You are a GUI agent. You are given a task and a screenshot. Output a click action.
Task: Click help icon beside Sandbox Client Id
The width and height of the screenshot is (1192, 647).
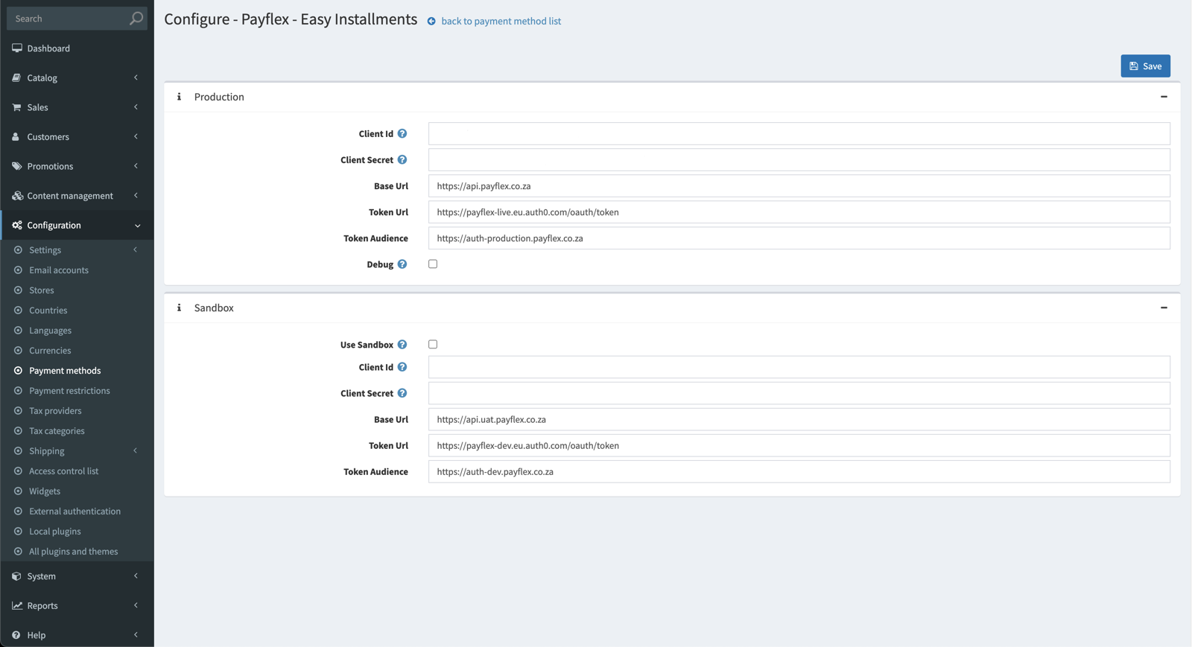pyautogui.click(x=402, y=367)
